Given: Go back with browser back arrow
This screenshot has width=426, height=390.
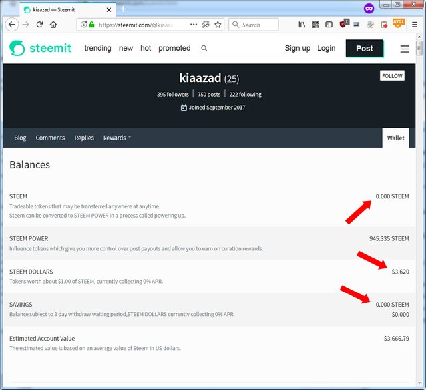Looking at the screenshot, I should pos(12,25).
